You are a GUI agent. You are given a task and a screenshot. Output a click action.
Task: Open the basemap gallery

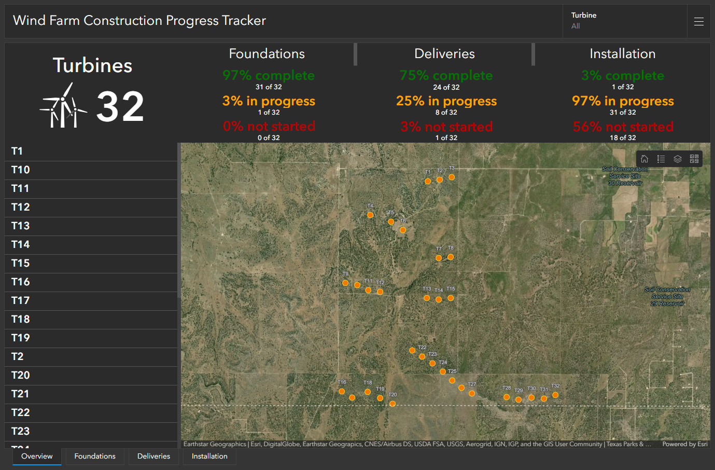pyautogui.click(x=694, y=159)
